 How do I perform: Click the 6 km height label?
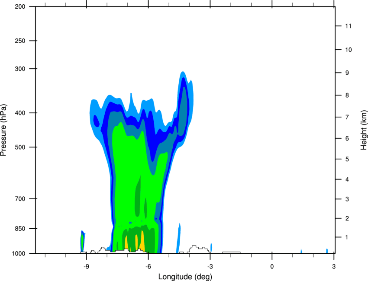point(347,138)
